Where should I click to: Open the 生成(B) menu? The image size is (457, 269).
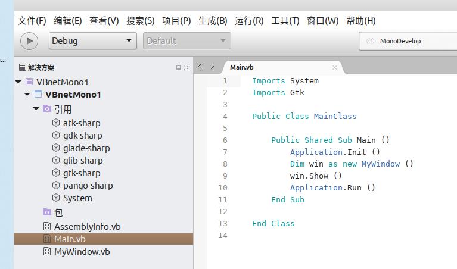pos(213,21)
